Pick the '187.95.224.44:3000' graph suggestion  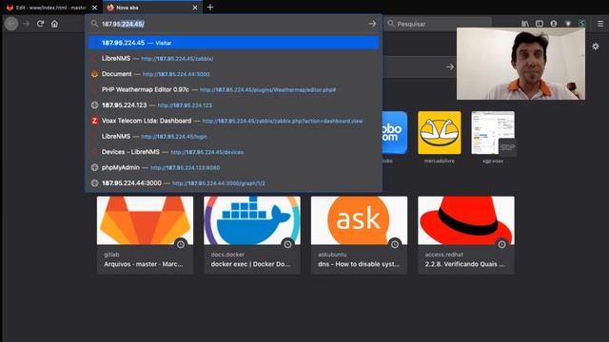(x=233, y=183)
